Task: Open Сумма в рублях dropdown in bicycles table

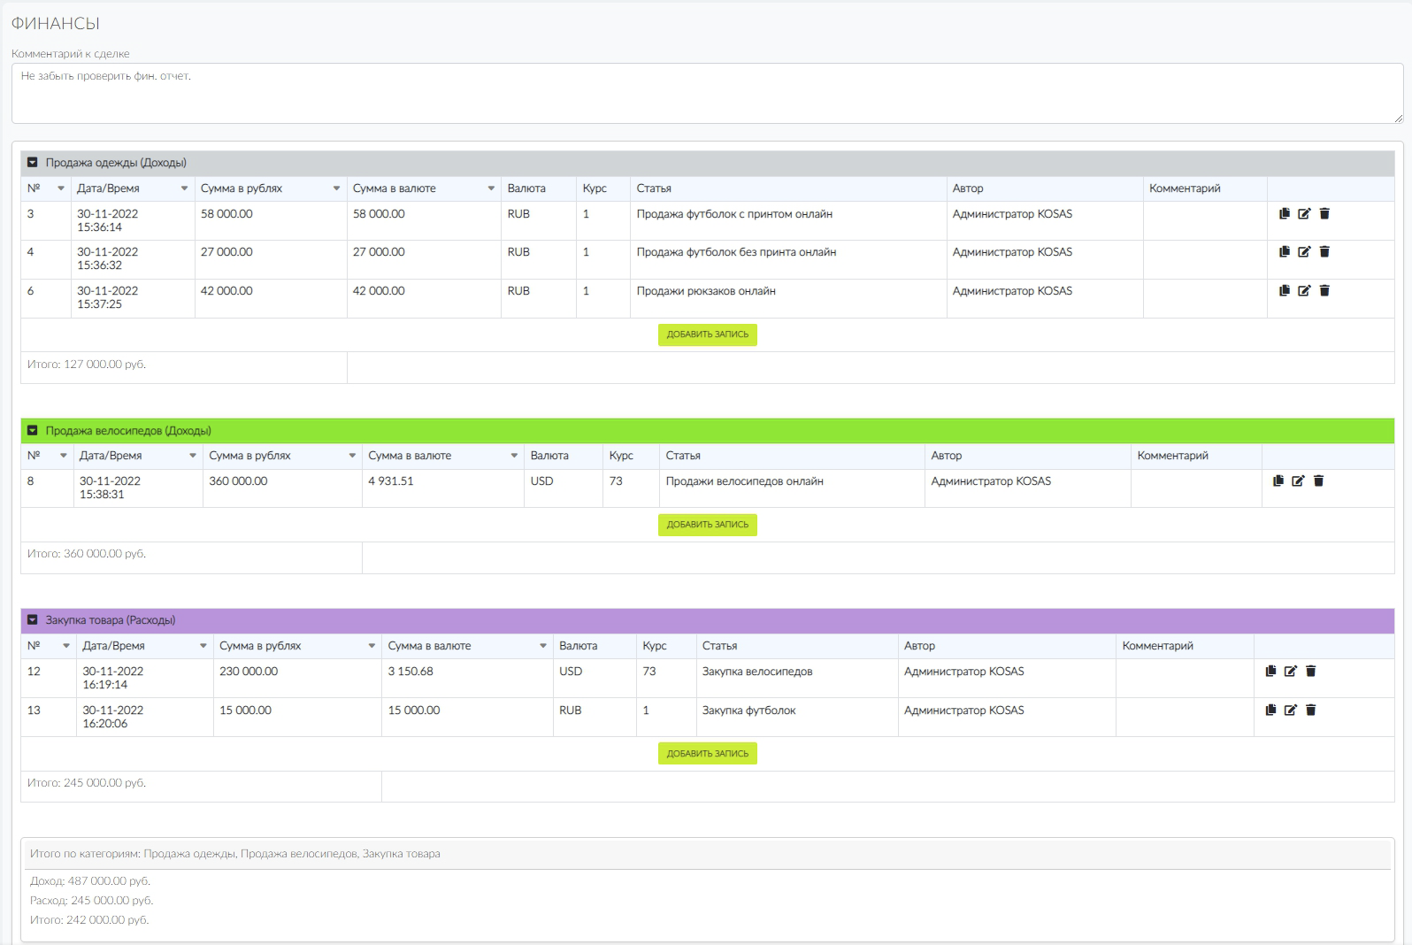Action: click(352, 456)
